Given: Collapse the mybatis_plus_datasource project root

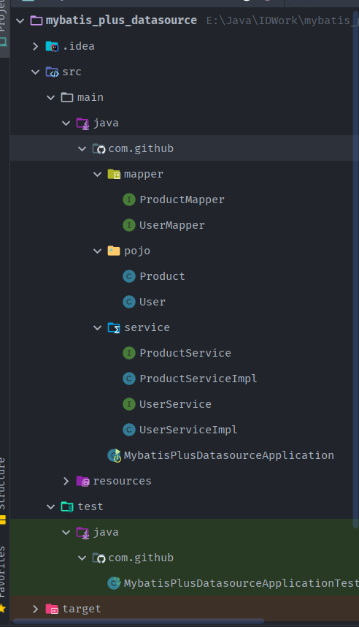Looking at the screenshot, I should point(20,20).
